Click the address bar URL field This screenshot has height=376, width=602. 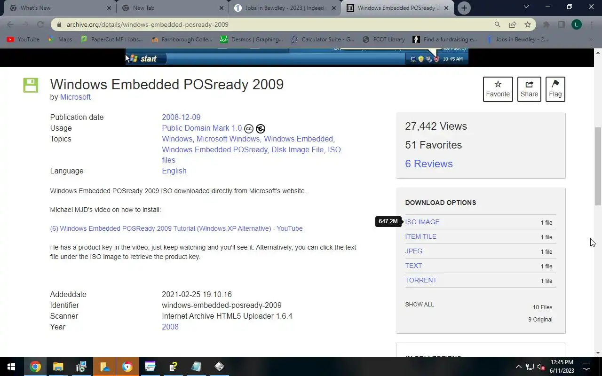point(277,24)
